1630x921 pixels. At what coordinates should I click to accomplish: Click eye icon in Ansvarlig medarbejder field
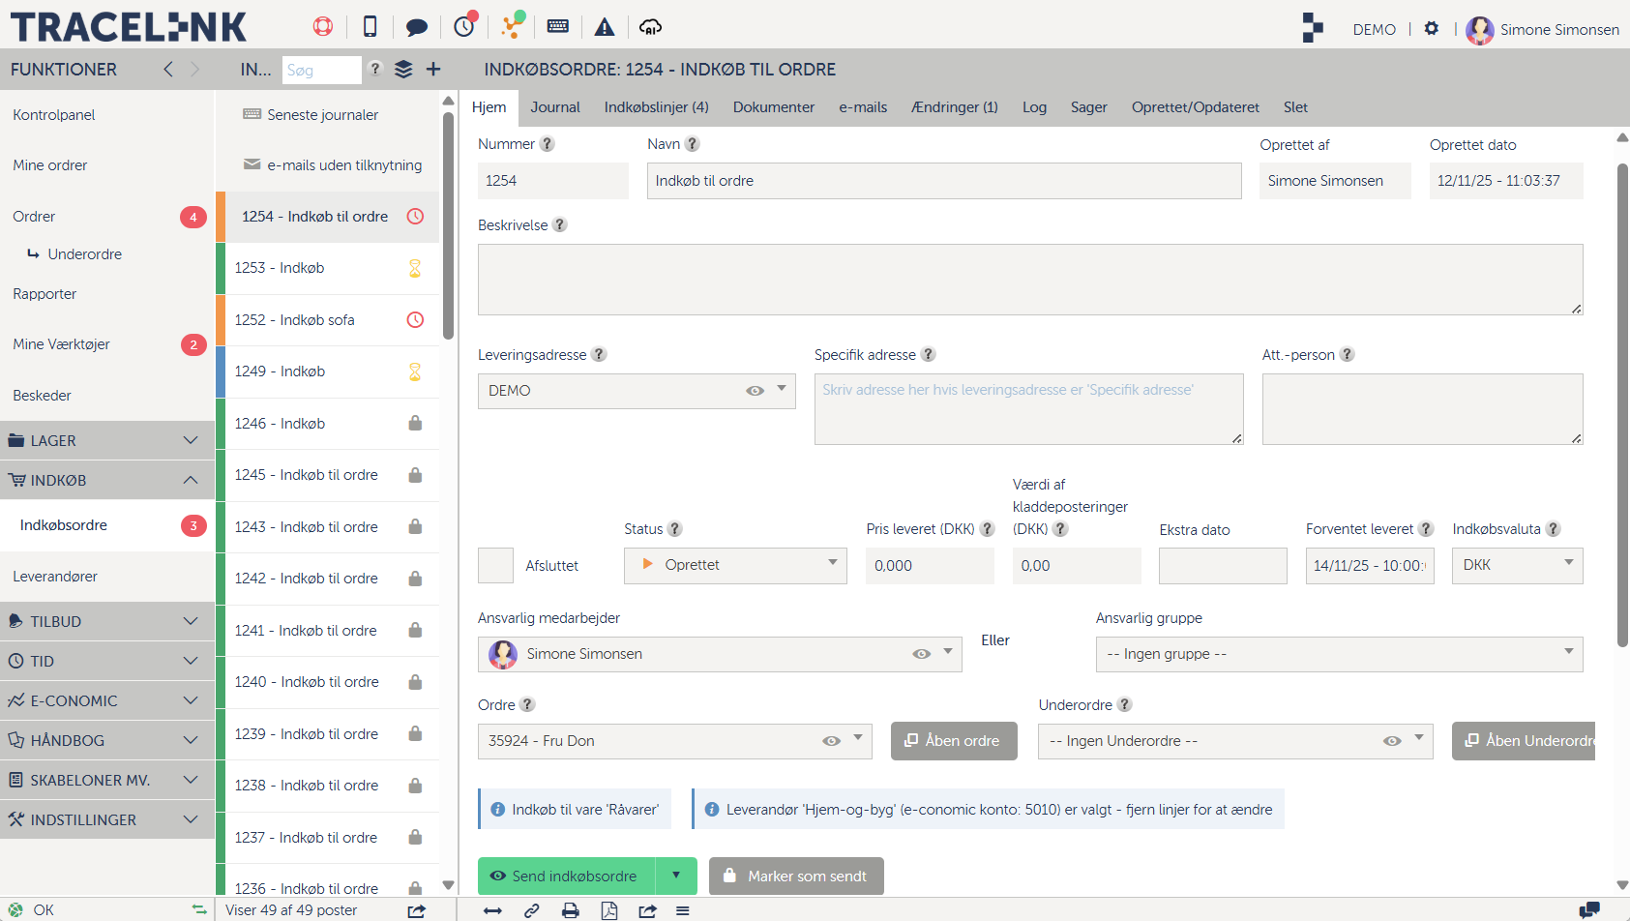[921, 654]
